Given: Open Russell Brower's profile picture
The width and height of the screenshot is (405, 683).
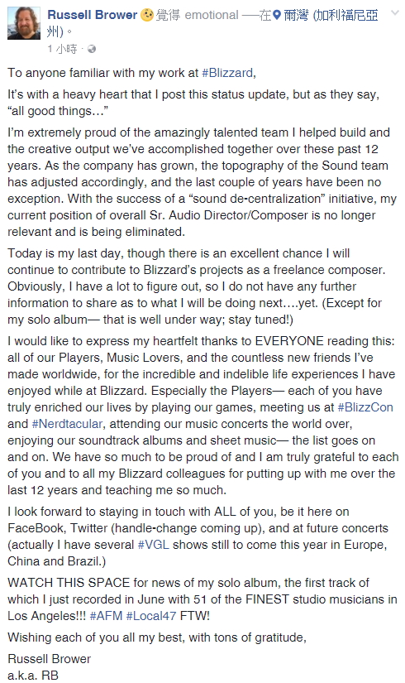Looking at the screenshot, I should (x=24, y=23).
